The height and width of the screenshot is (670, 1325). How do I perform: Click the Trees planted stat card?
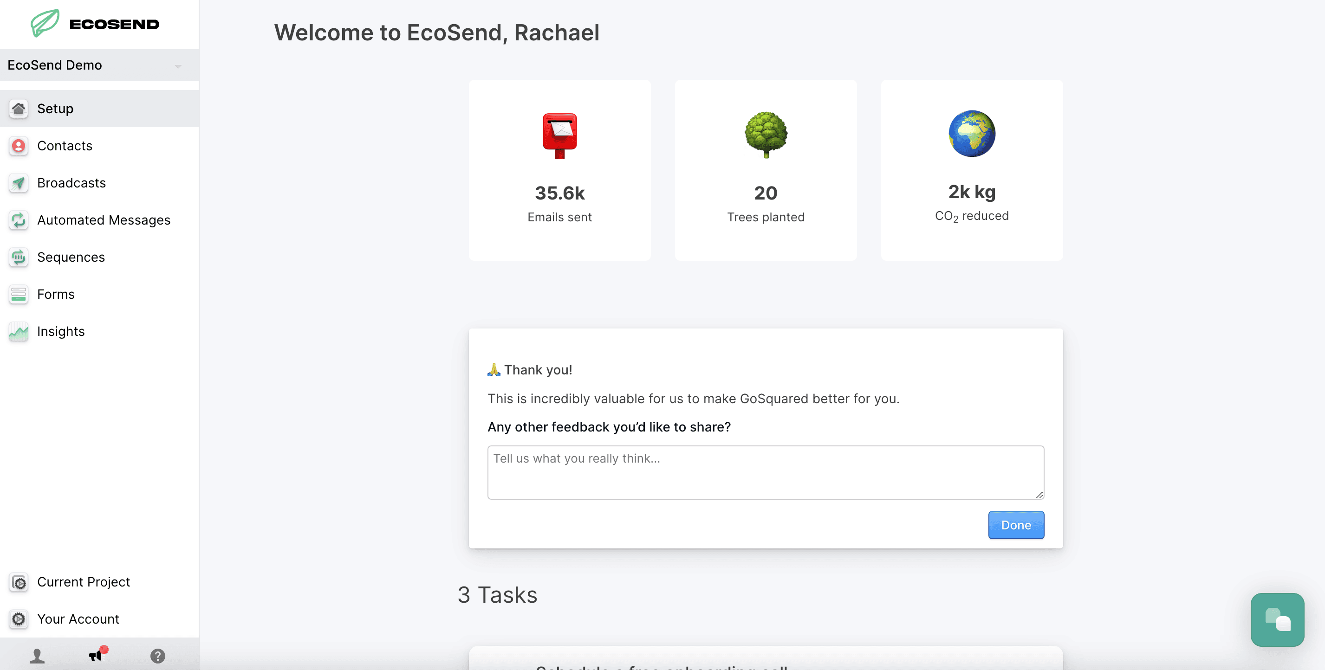click(766, 170)
